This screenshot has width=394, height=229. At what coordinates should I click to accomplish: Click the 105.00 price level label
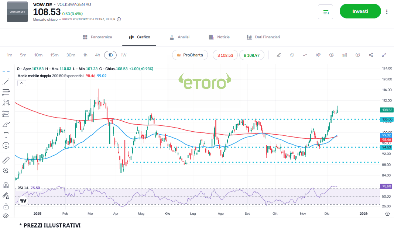(387, 119)
